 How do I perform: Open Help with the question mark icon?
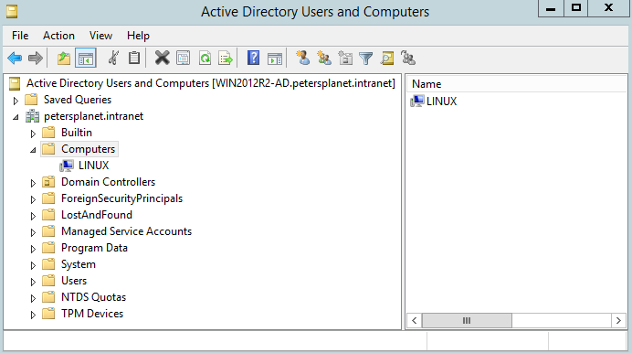point(253,59)
